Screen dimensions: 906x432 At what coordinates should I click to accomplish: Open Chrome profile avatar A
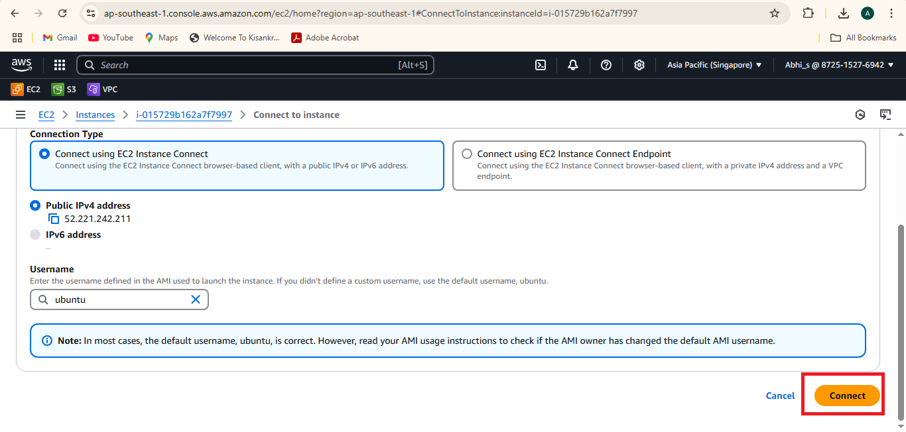(867, 13)
